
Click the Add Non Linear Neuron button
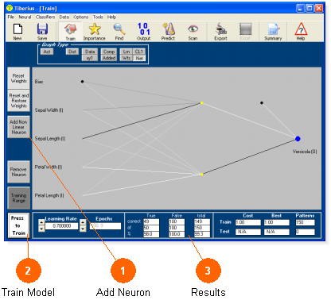18,127
